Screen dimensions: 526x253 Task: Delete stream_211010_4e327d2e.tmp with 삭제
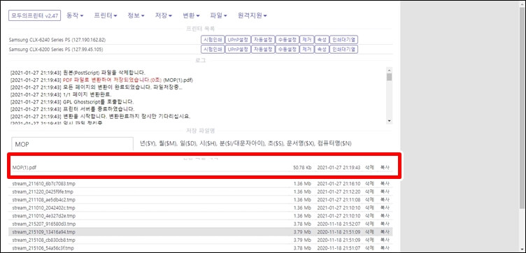369,216
